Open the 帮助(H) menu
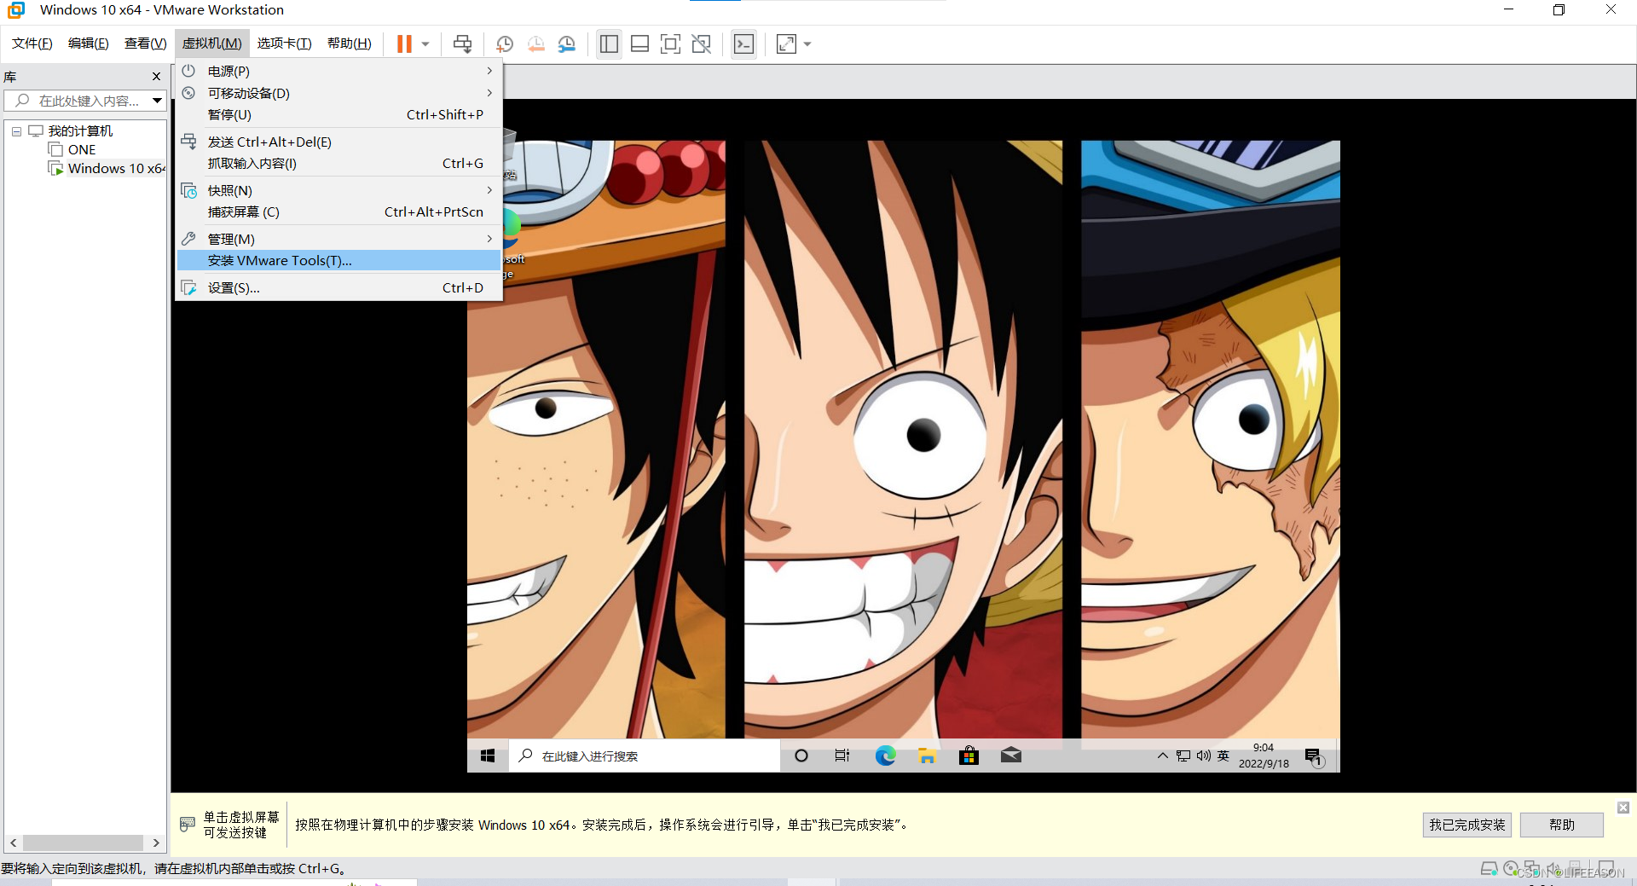This screenshot has height=886, width=1637. pyautogui.click(x=350, y=43)
